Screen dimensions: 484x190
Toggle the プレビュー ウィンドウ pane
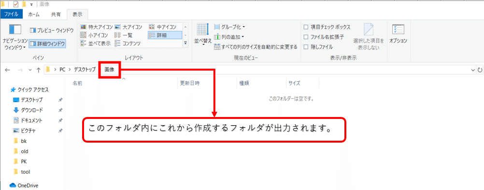pyautogui.click(x=52, y=30)
